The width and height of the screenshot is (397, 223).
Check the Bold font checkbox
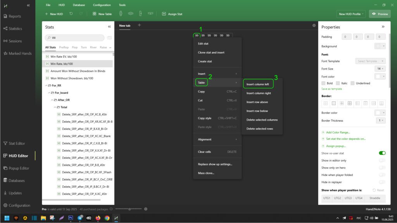coord(324,83)
